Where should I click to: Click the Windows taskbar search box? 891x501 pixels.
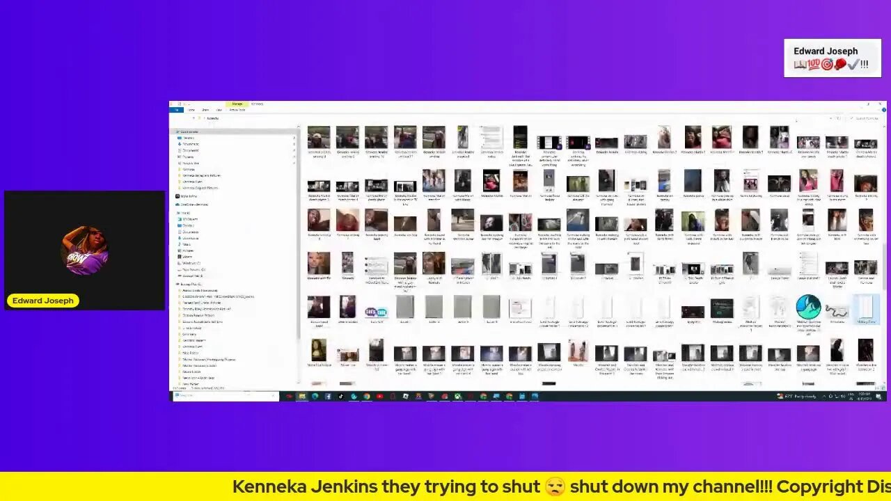[225, 396]
